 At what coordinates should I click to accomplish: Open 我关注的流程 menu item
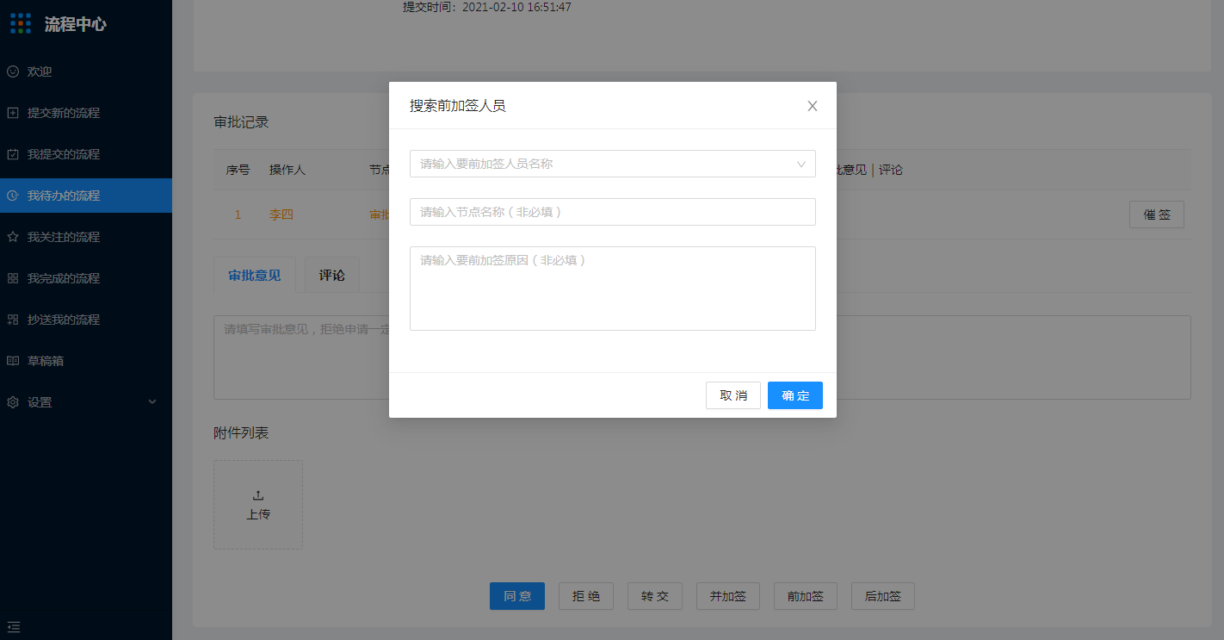(x=86, y=237)
